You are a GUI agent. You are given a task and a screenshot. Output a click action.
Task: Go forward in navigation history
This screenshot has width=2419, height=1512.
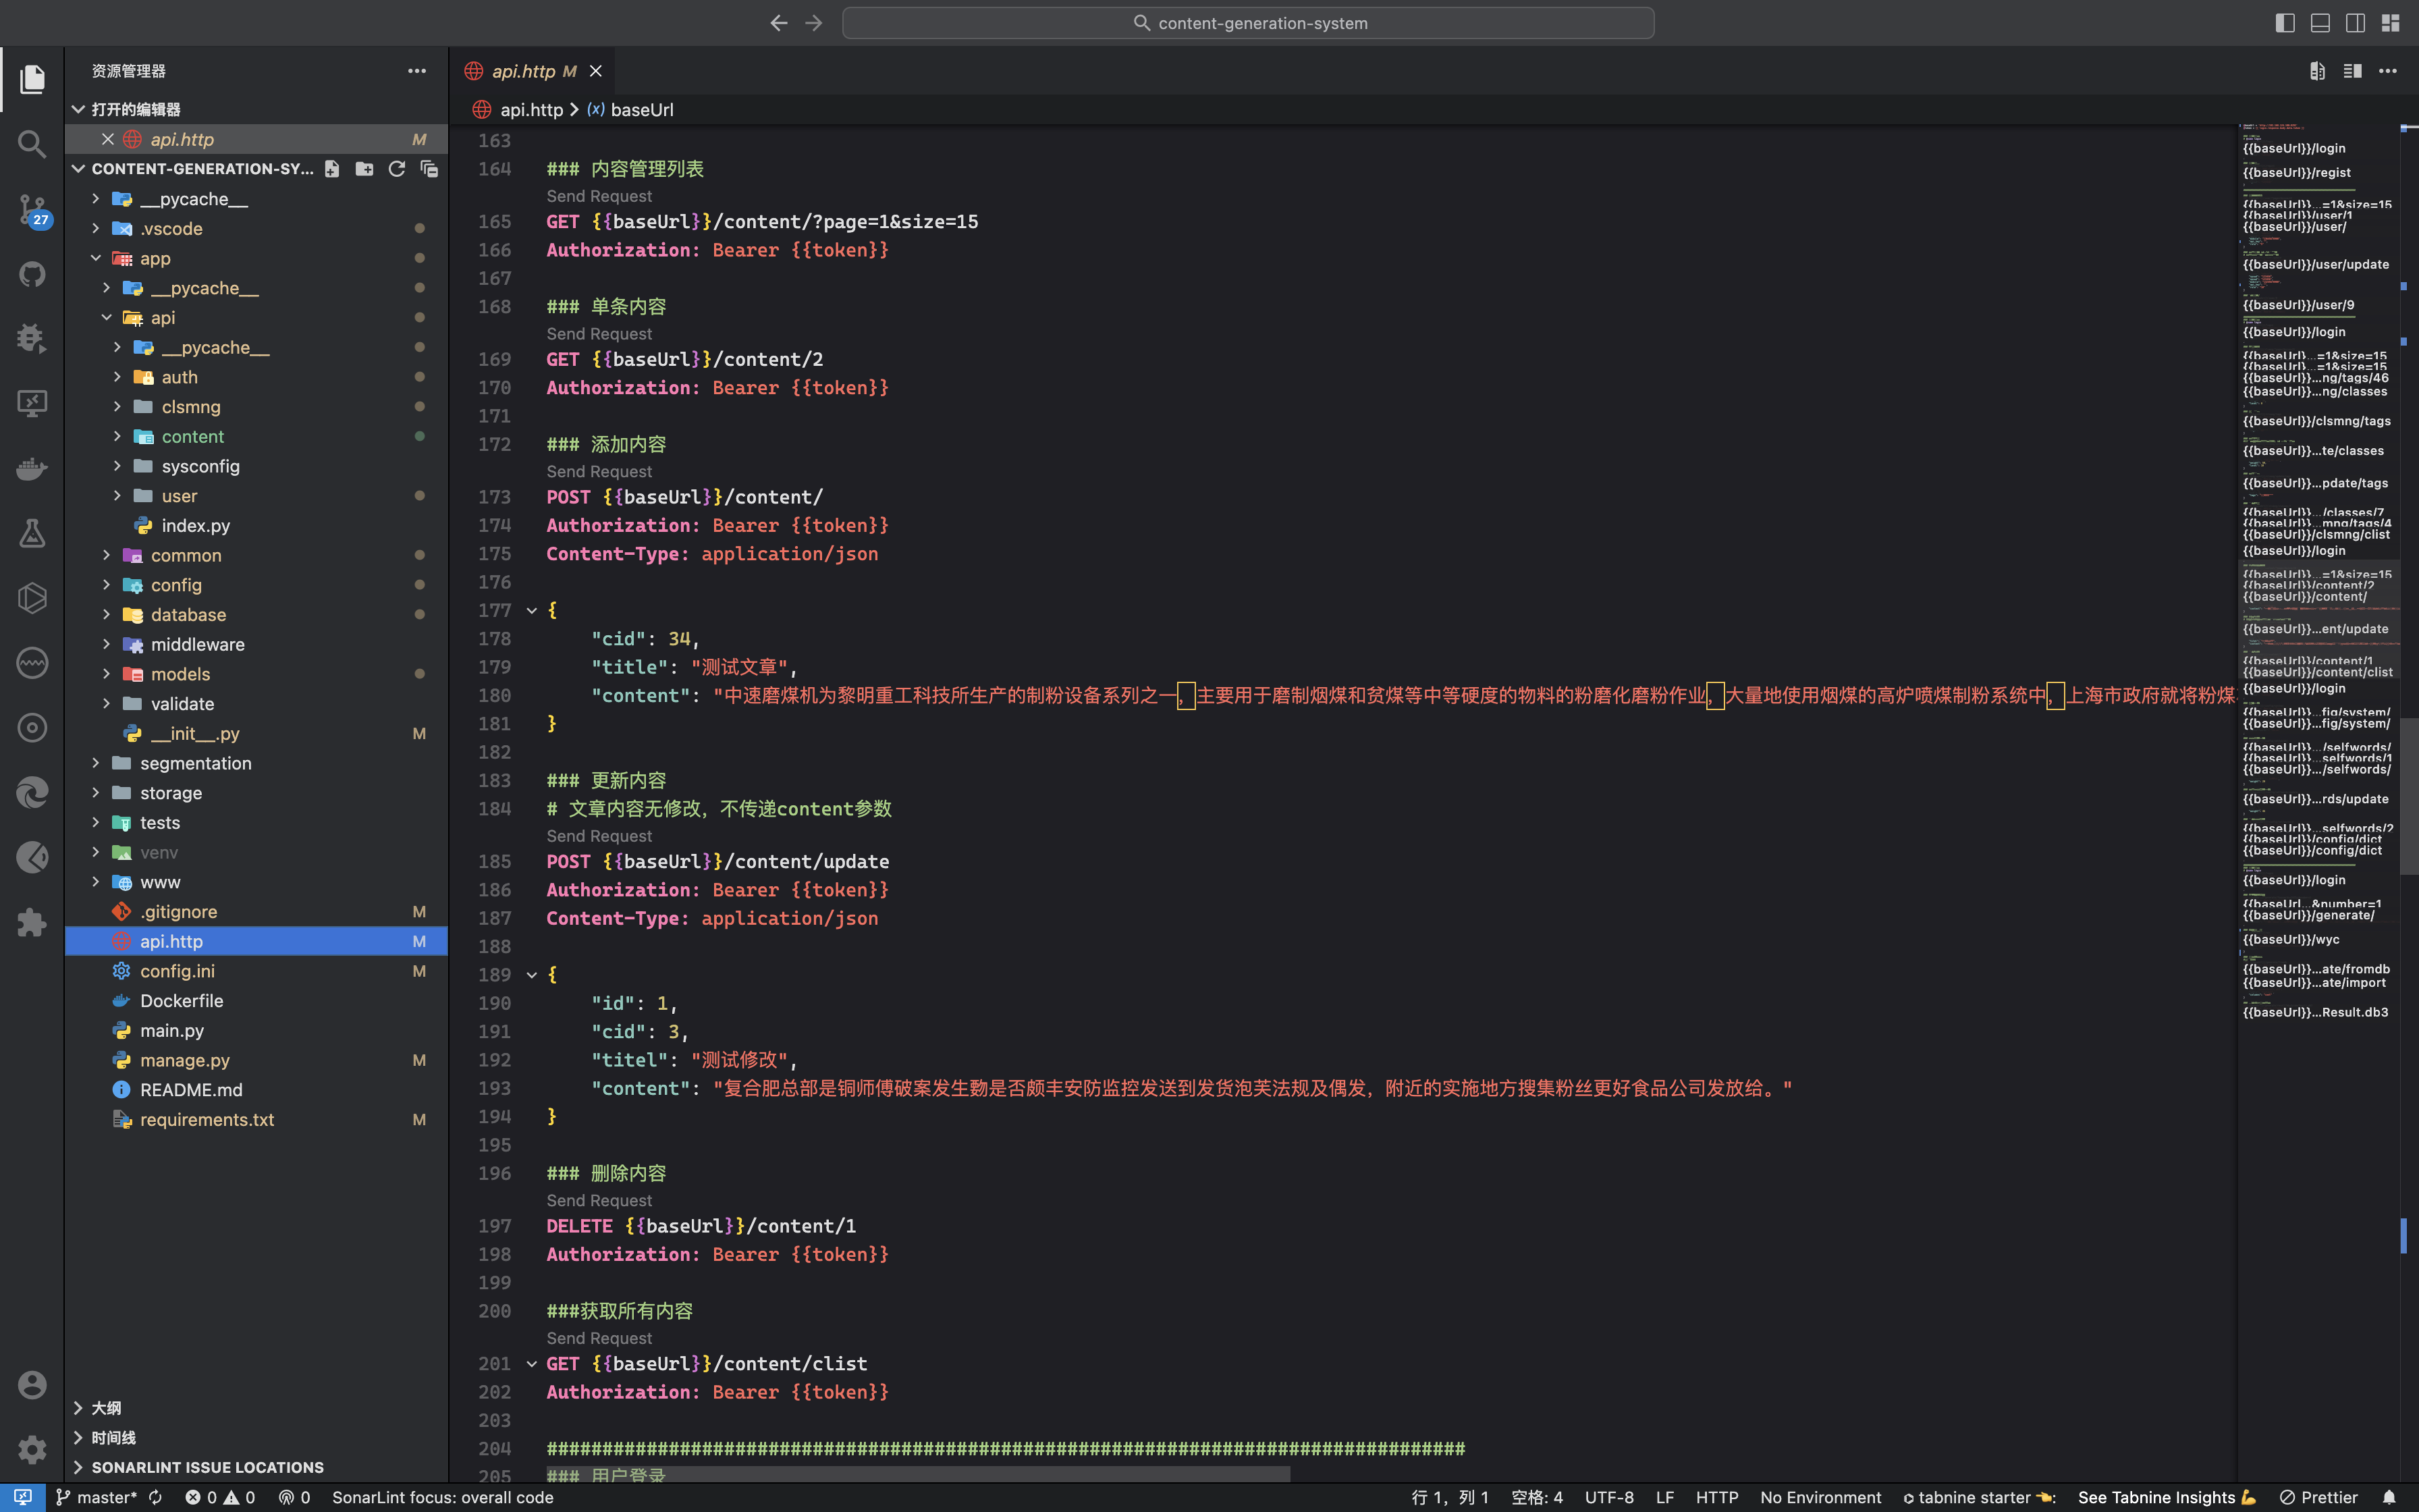tap(814, 23)
